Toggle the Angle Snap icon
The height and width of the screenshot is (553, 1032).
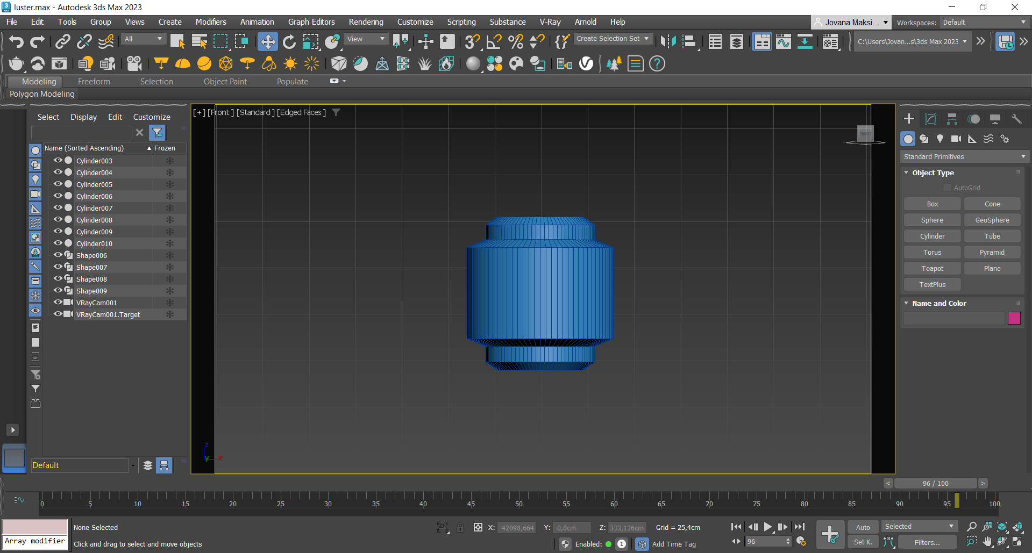click(494, 41)
